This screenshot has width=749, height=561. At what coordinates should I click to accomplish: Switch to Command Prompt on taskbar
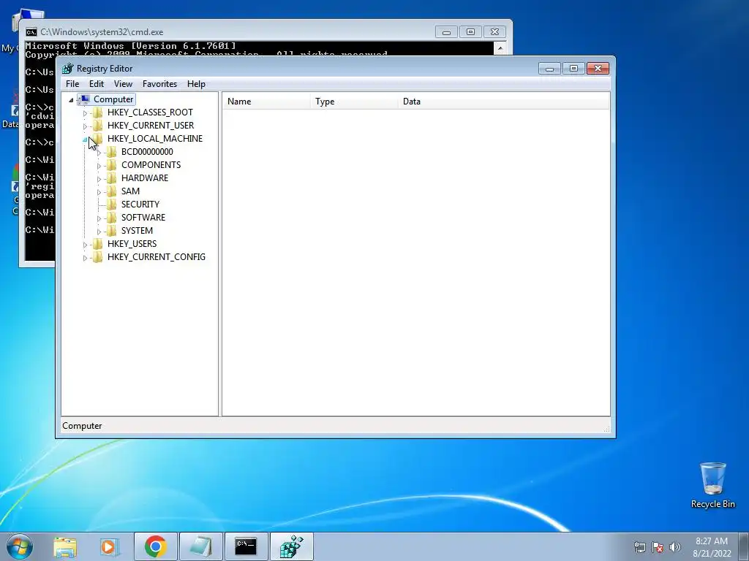tap(246, 546)
